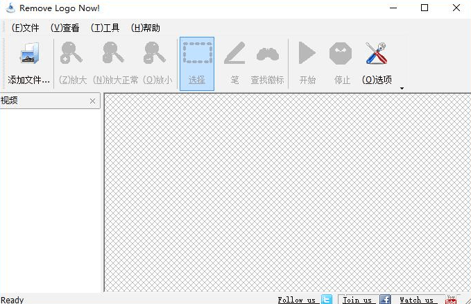Click the Start (开始) play button
The width and height of the screenshot is (471, 304).
[307, 53]
